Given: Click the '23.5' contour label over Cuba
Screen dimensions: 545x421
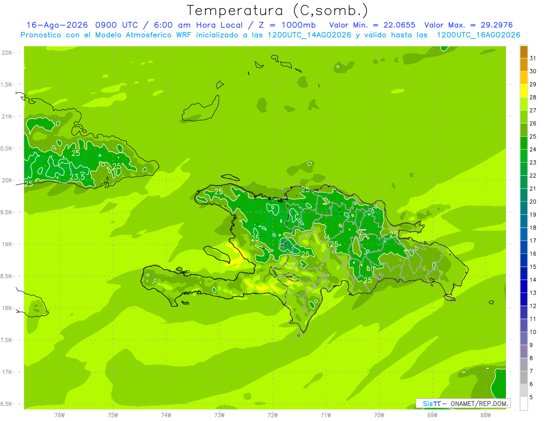Looking at the screenshot, I should 77,177.
